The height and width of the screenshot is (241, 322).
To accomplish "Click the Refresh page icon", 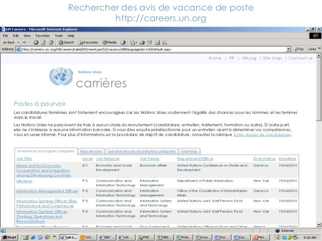I will [x=43, y=42].
